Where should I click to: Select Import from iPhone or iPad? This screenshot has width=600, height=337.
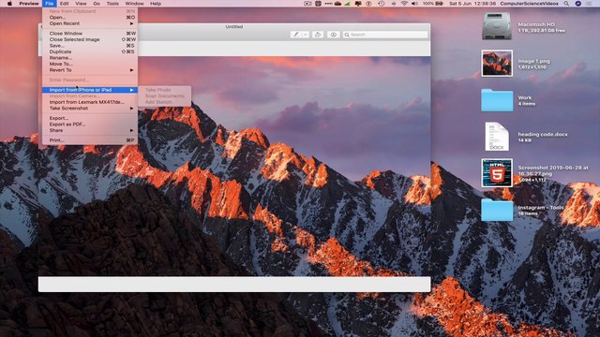pos(90,90)
